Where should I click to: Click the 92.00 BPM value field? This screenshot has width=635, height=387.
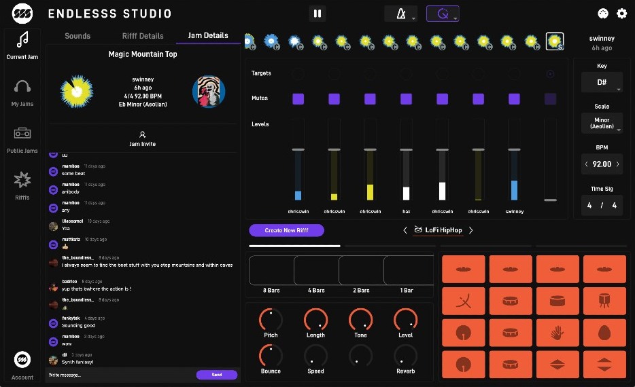602,164
